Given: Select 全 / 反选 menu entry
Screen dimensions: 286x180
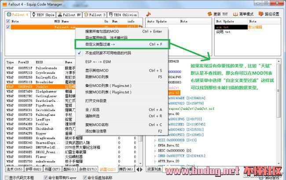Looking at the screenshot, I should pos(121,110).
